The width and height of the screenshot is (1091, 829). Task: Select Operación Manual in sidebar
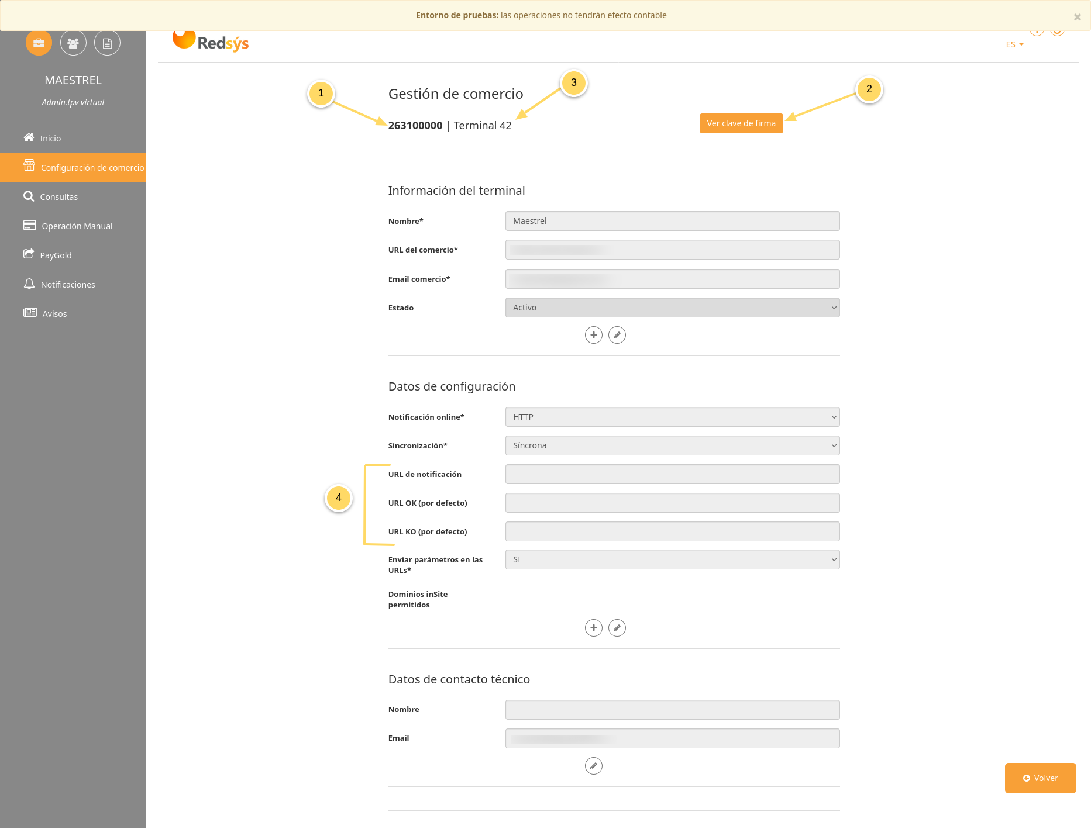click(77, 226)
